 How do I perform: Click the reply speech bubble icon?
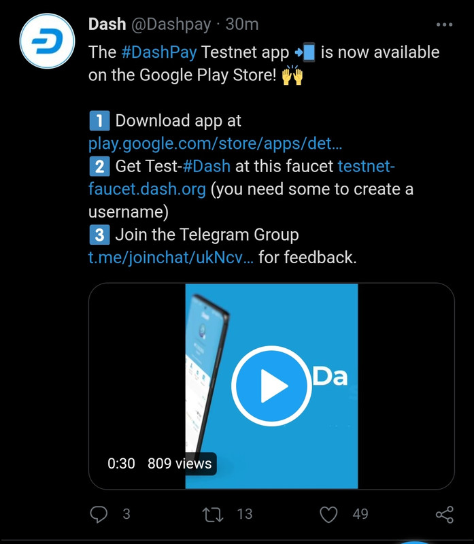point(99,514)
